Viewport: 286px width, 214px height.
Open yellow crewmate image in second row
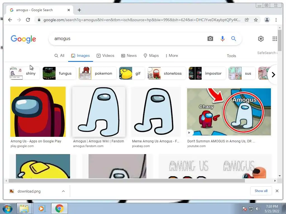click(43, 166)
